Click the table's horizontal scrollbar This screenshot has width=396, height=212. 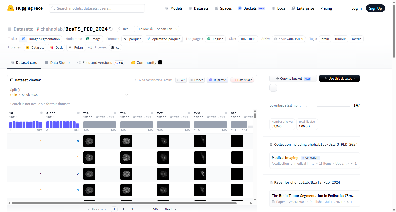124,203
